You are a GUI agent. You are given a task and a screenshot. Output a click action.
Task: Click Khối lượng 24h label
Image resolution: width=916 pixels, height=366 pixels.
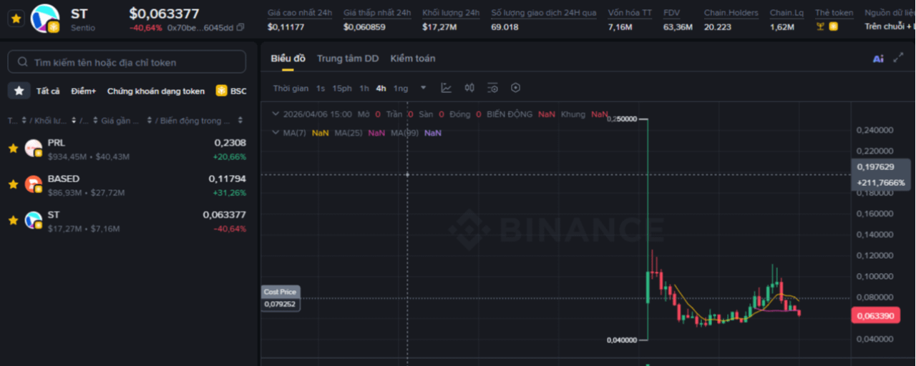tap(451, 13)
